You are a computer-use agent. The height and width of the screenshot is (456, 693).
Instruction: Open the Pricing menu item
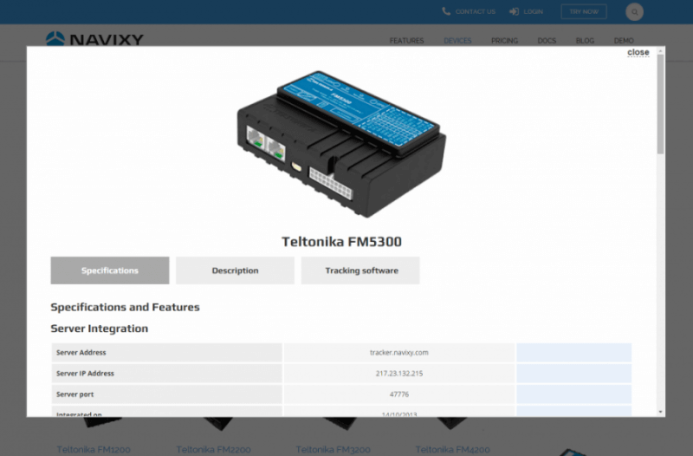point(504,41)
